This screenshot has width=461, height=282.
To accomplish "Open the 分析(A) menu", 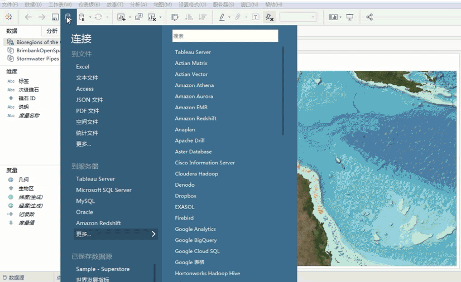I will (138, 4).
